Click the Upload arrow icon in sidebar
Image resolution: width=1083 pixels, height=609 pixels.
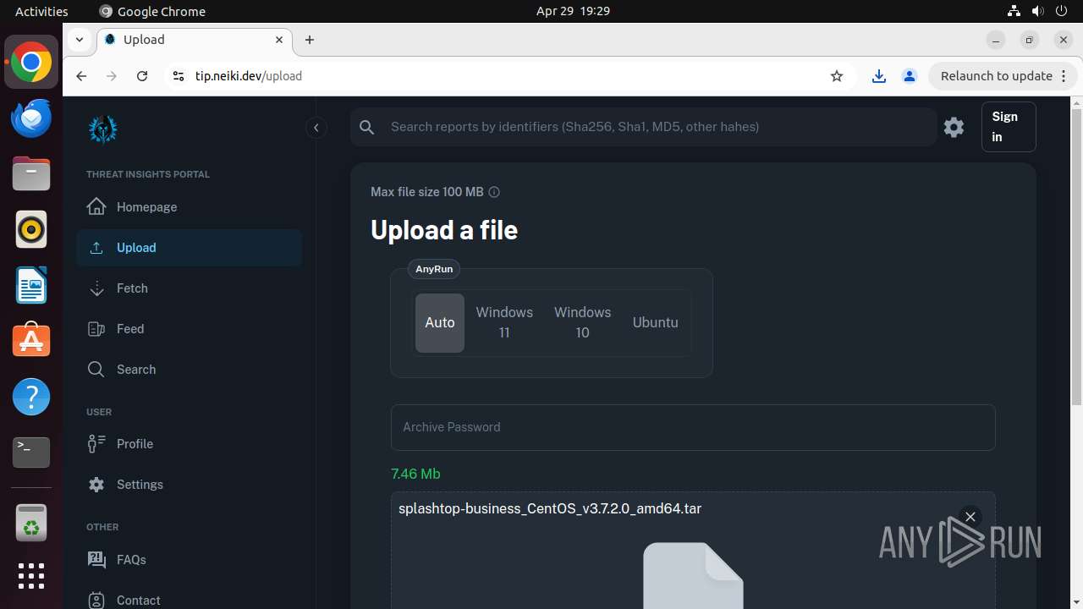pos(96,248)
